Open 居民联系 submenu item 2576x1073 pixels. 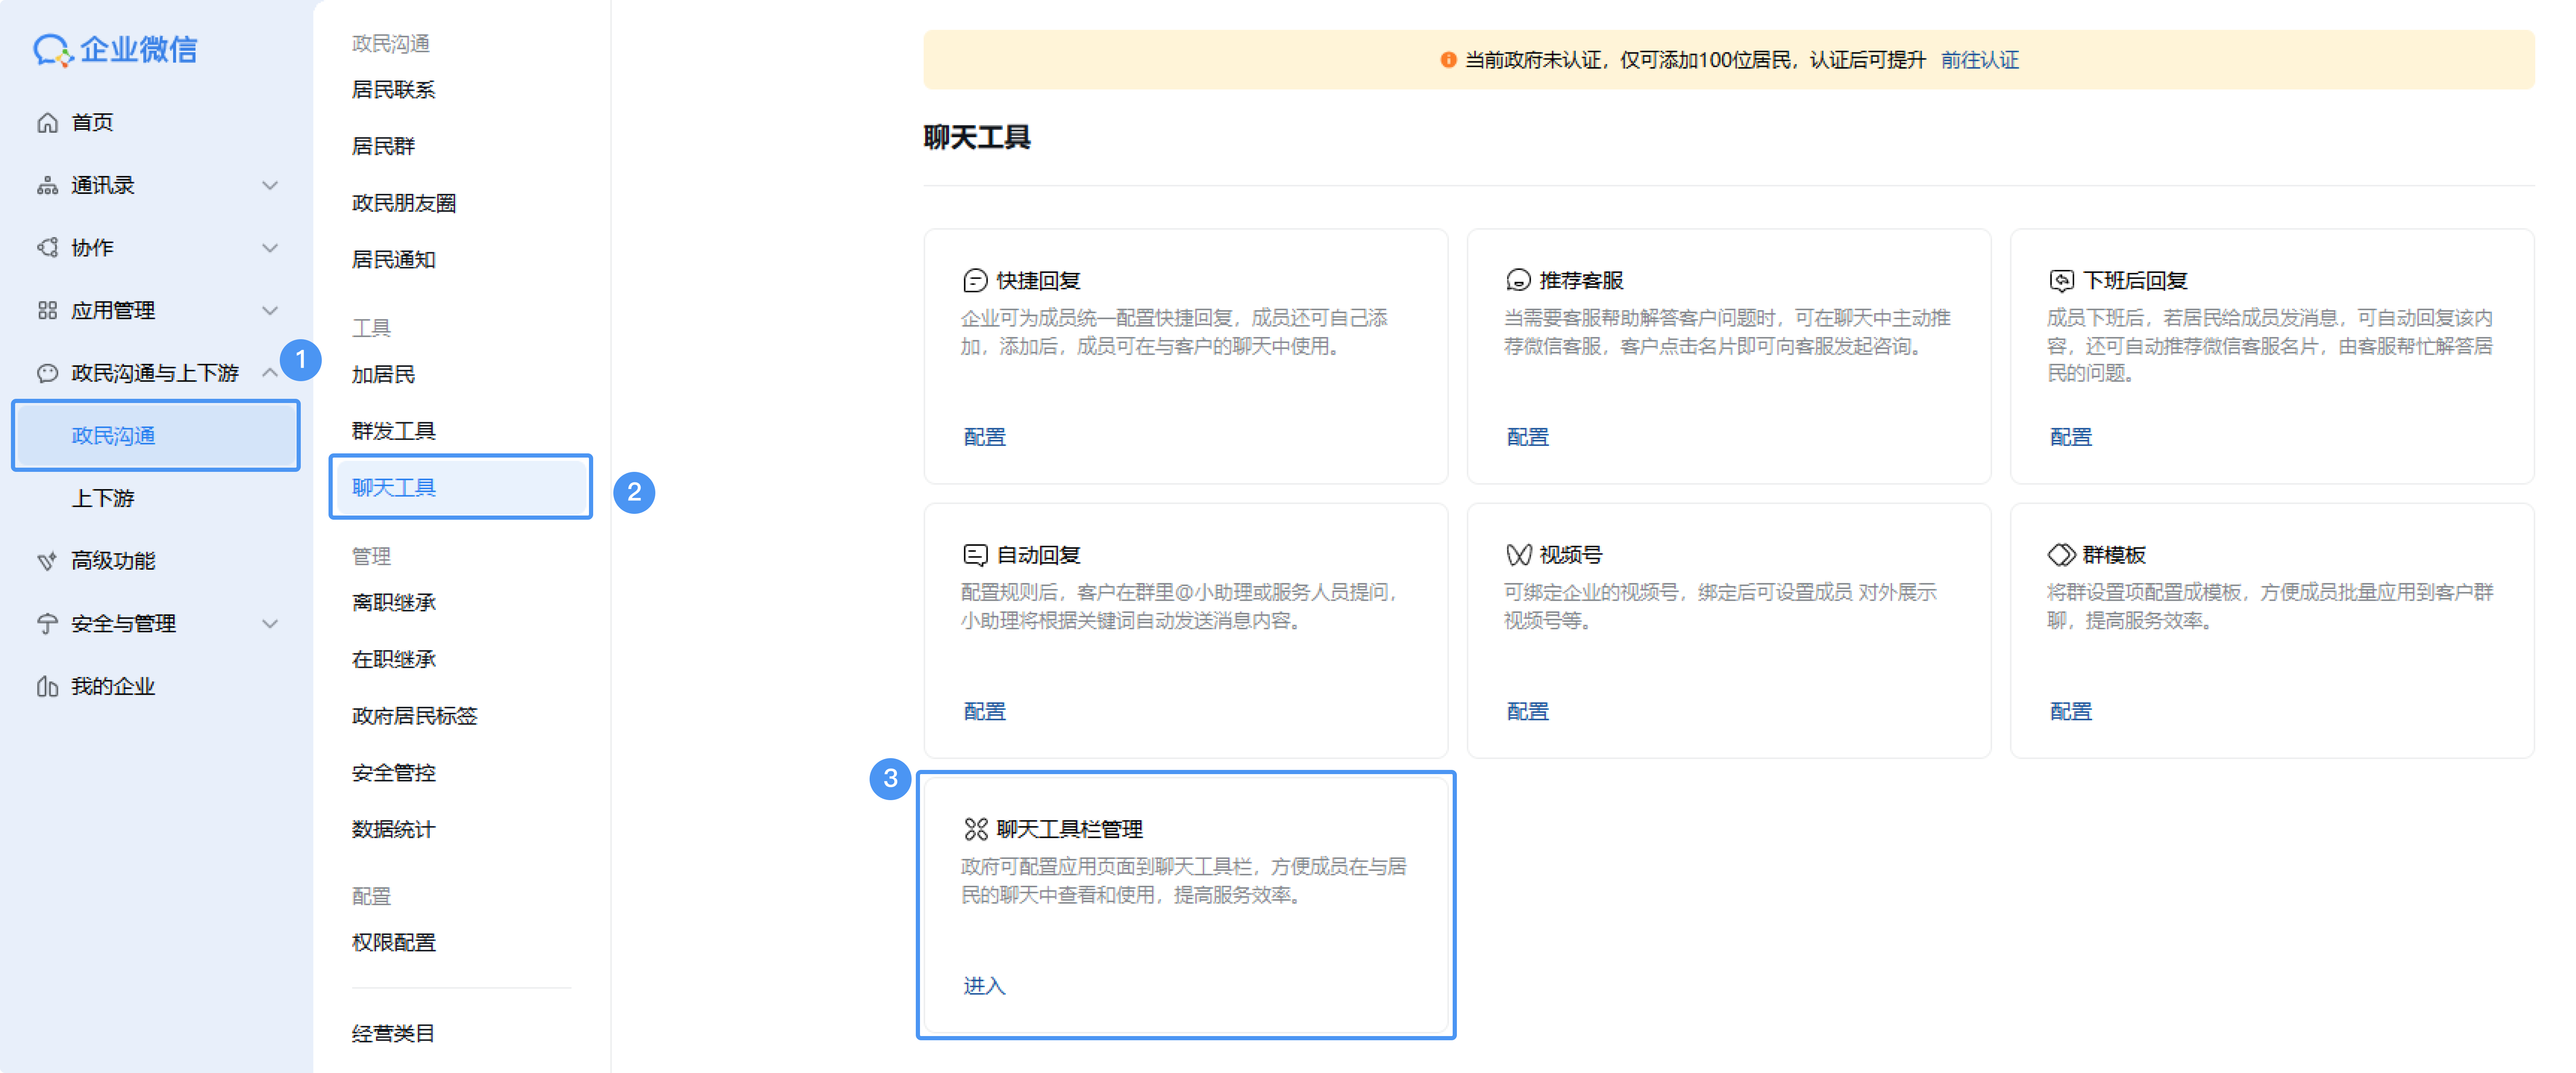click(x=393, y=90)
